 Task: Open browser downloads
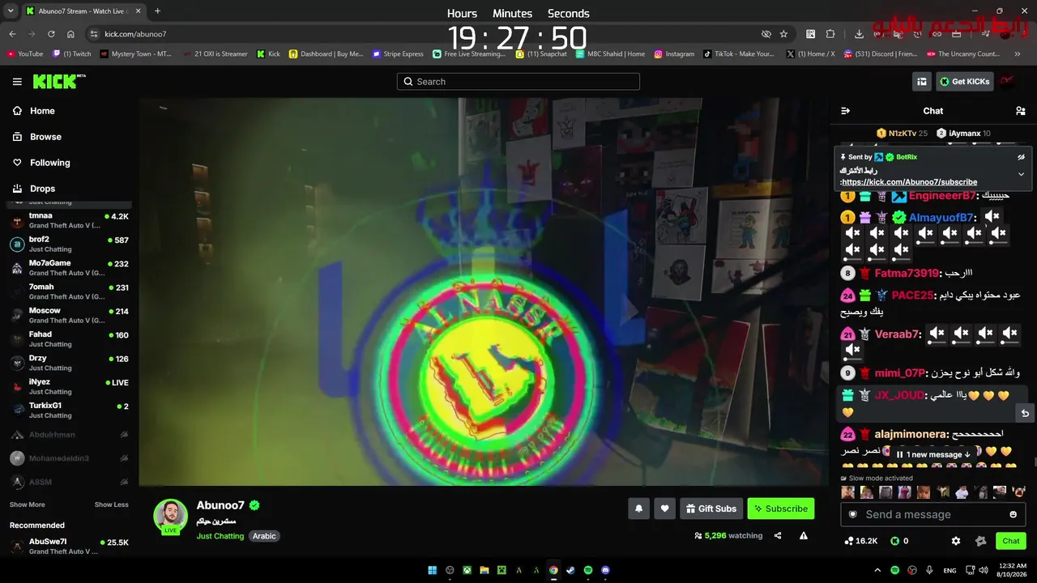859,34
